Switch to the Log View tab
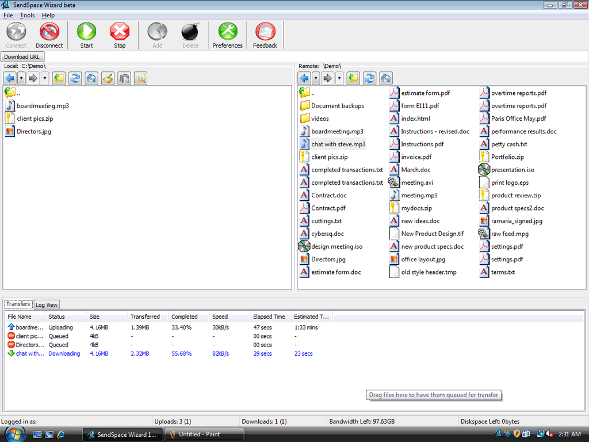The height and width of the screenshot is (442, 589). 47,305
